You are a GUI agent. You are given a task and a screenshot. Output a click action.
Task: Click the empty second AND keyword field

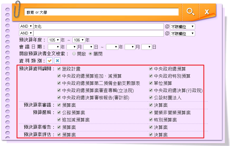(98, 33)
